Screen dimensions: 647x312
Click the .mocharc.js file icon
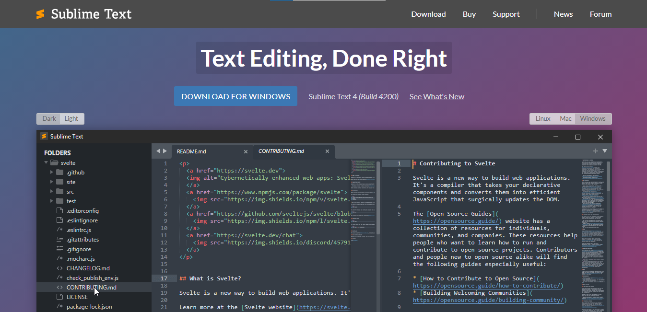tap(59, 258)
